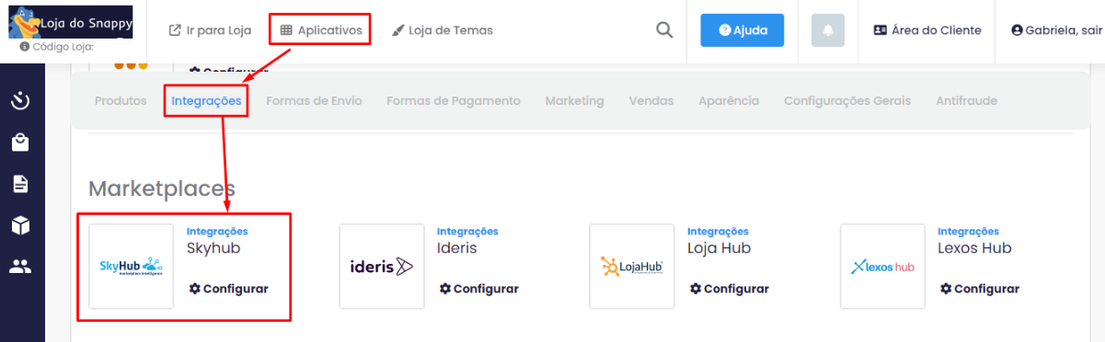Click the search magnifier icon
This screenshot has width=1105, height=342.
pos(664,30)
